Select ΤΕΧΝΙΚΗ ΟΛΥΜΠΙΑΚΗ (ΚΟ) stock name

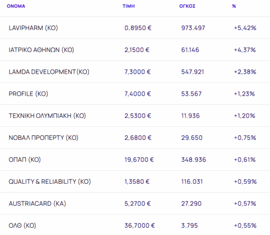point(47,115)
